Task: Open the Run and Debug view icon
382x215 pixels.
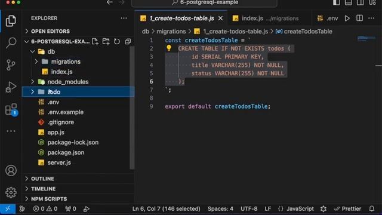Action: (x=11, y=87)
